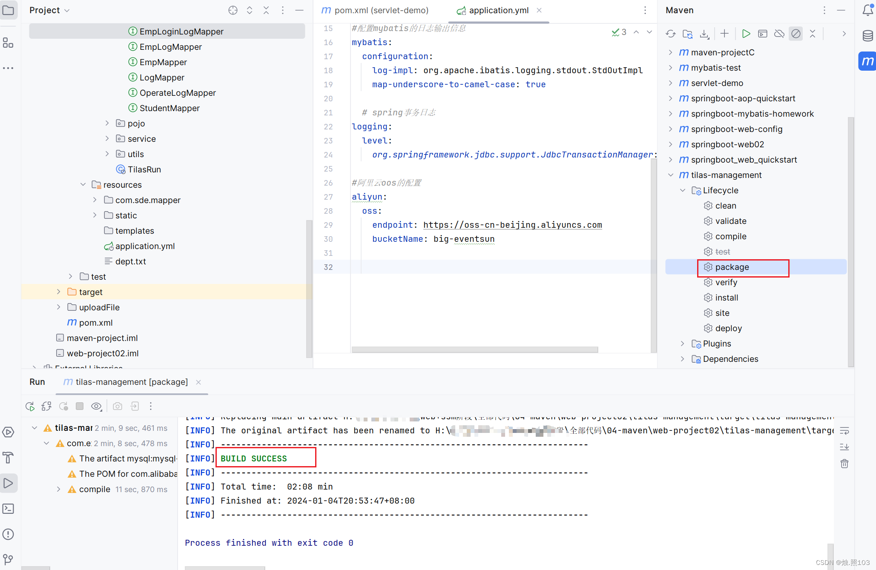Rerun tilas-management package build
Screen dimensions: 876x570
30,407
